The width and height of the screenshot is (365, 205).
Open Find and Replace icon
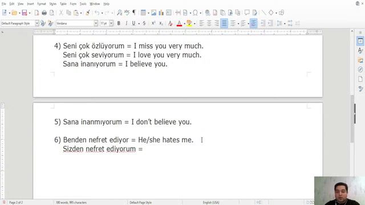[119, 13]
